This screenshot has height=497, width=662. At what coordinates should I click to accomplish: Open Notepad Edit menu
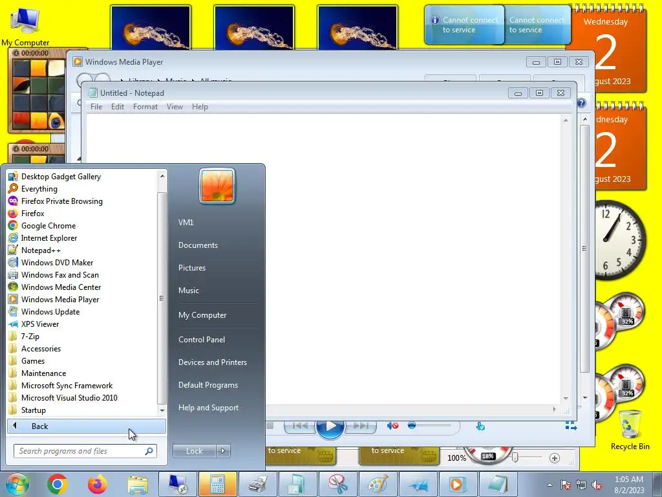(118, 107)
